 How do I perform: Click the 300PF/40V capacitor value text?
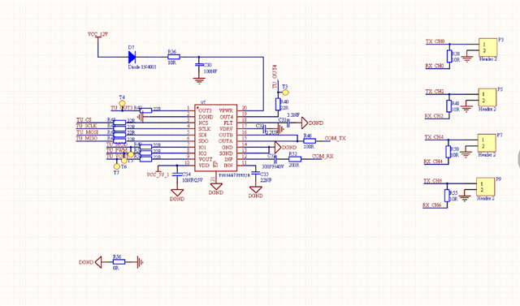pos(273,166)
